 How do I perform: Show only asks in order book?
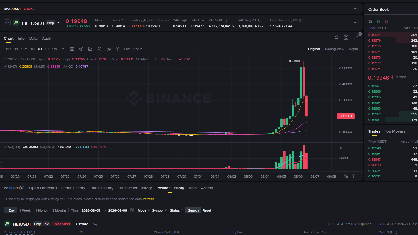pyautogui.click(x=386, y=21)
